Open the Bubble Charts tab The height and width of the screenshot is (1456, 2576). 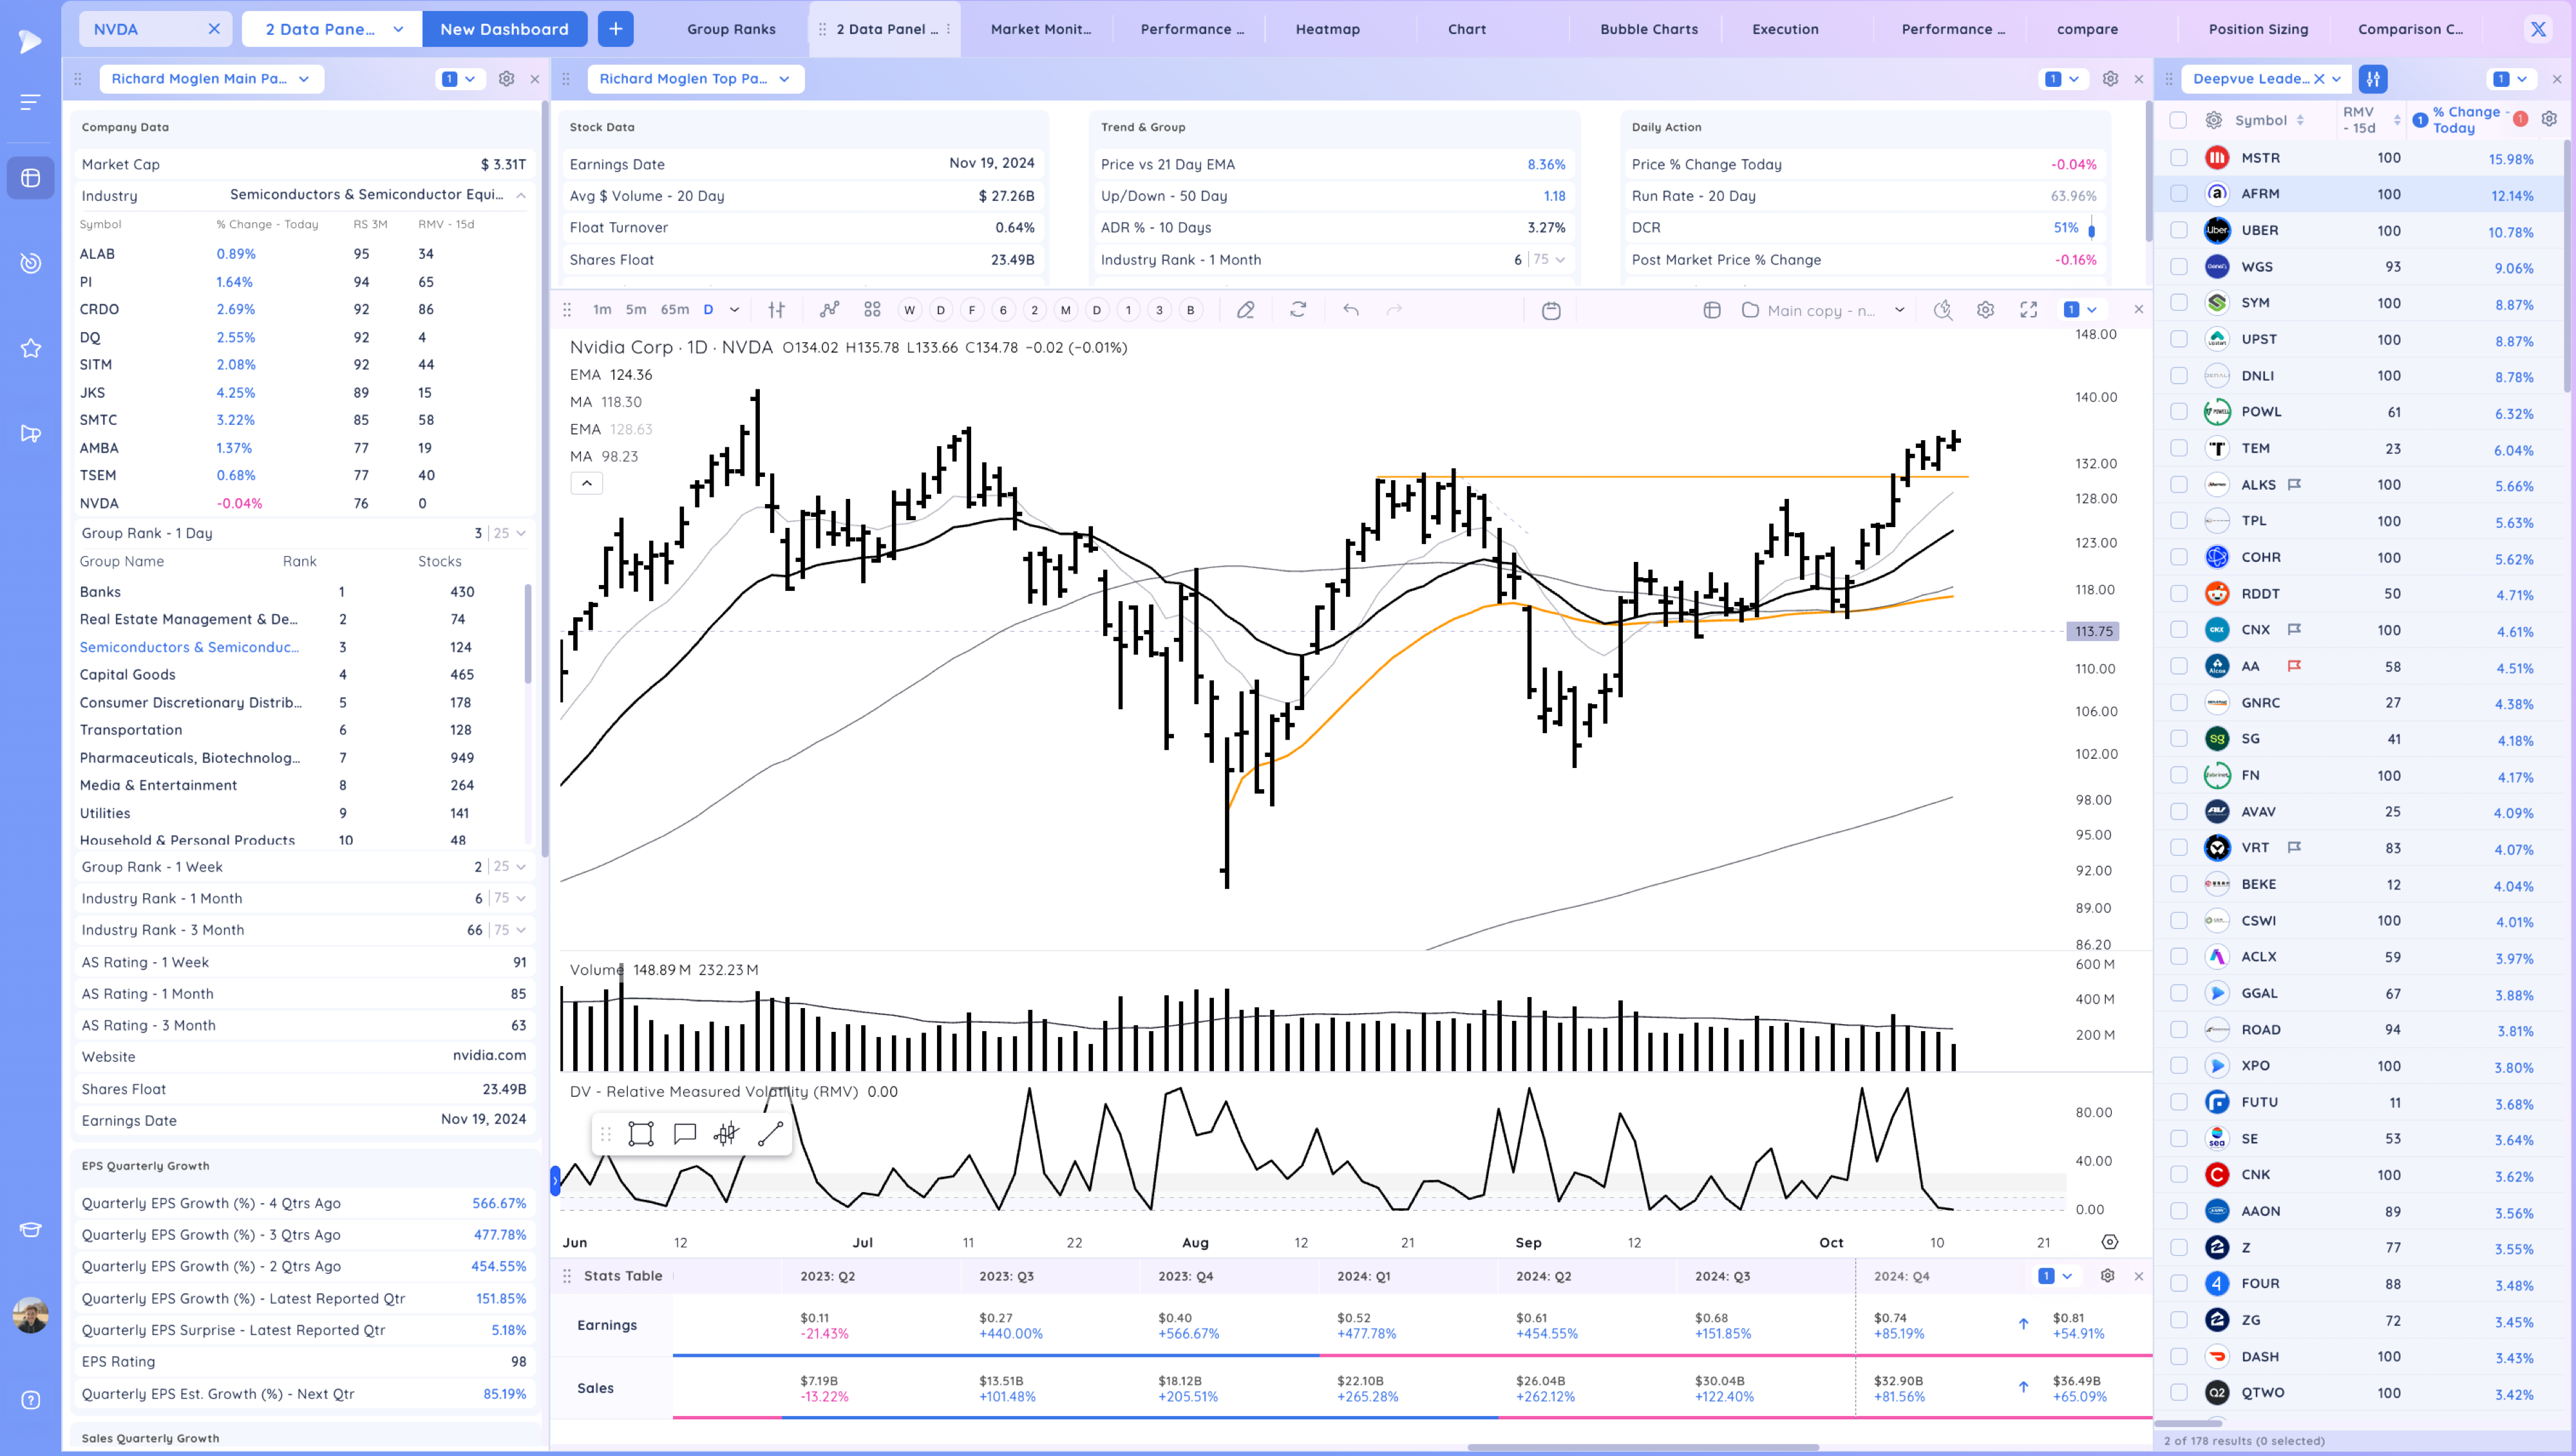[1647, 29]
